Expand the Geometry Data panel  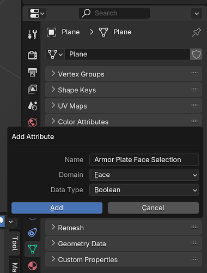pyautogui.click(x=124, y=244)
